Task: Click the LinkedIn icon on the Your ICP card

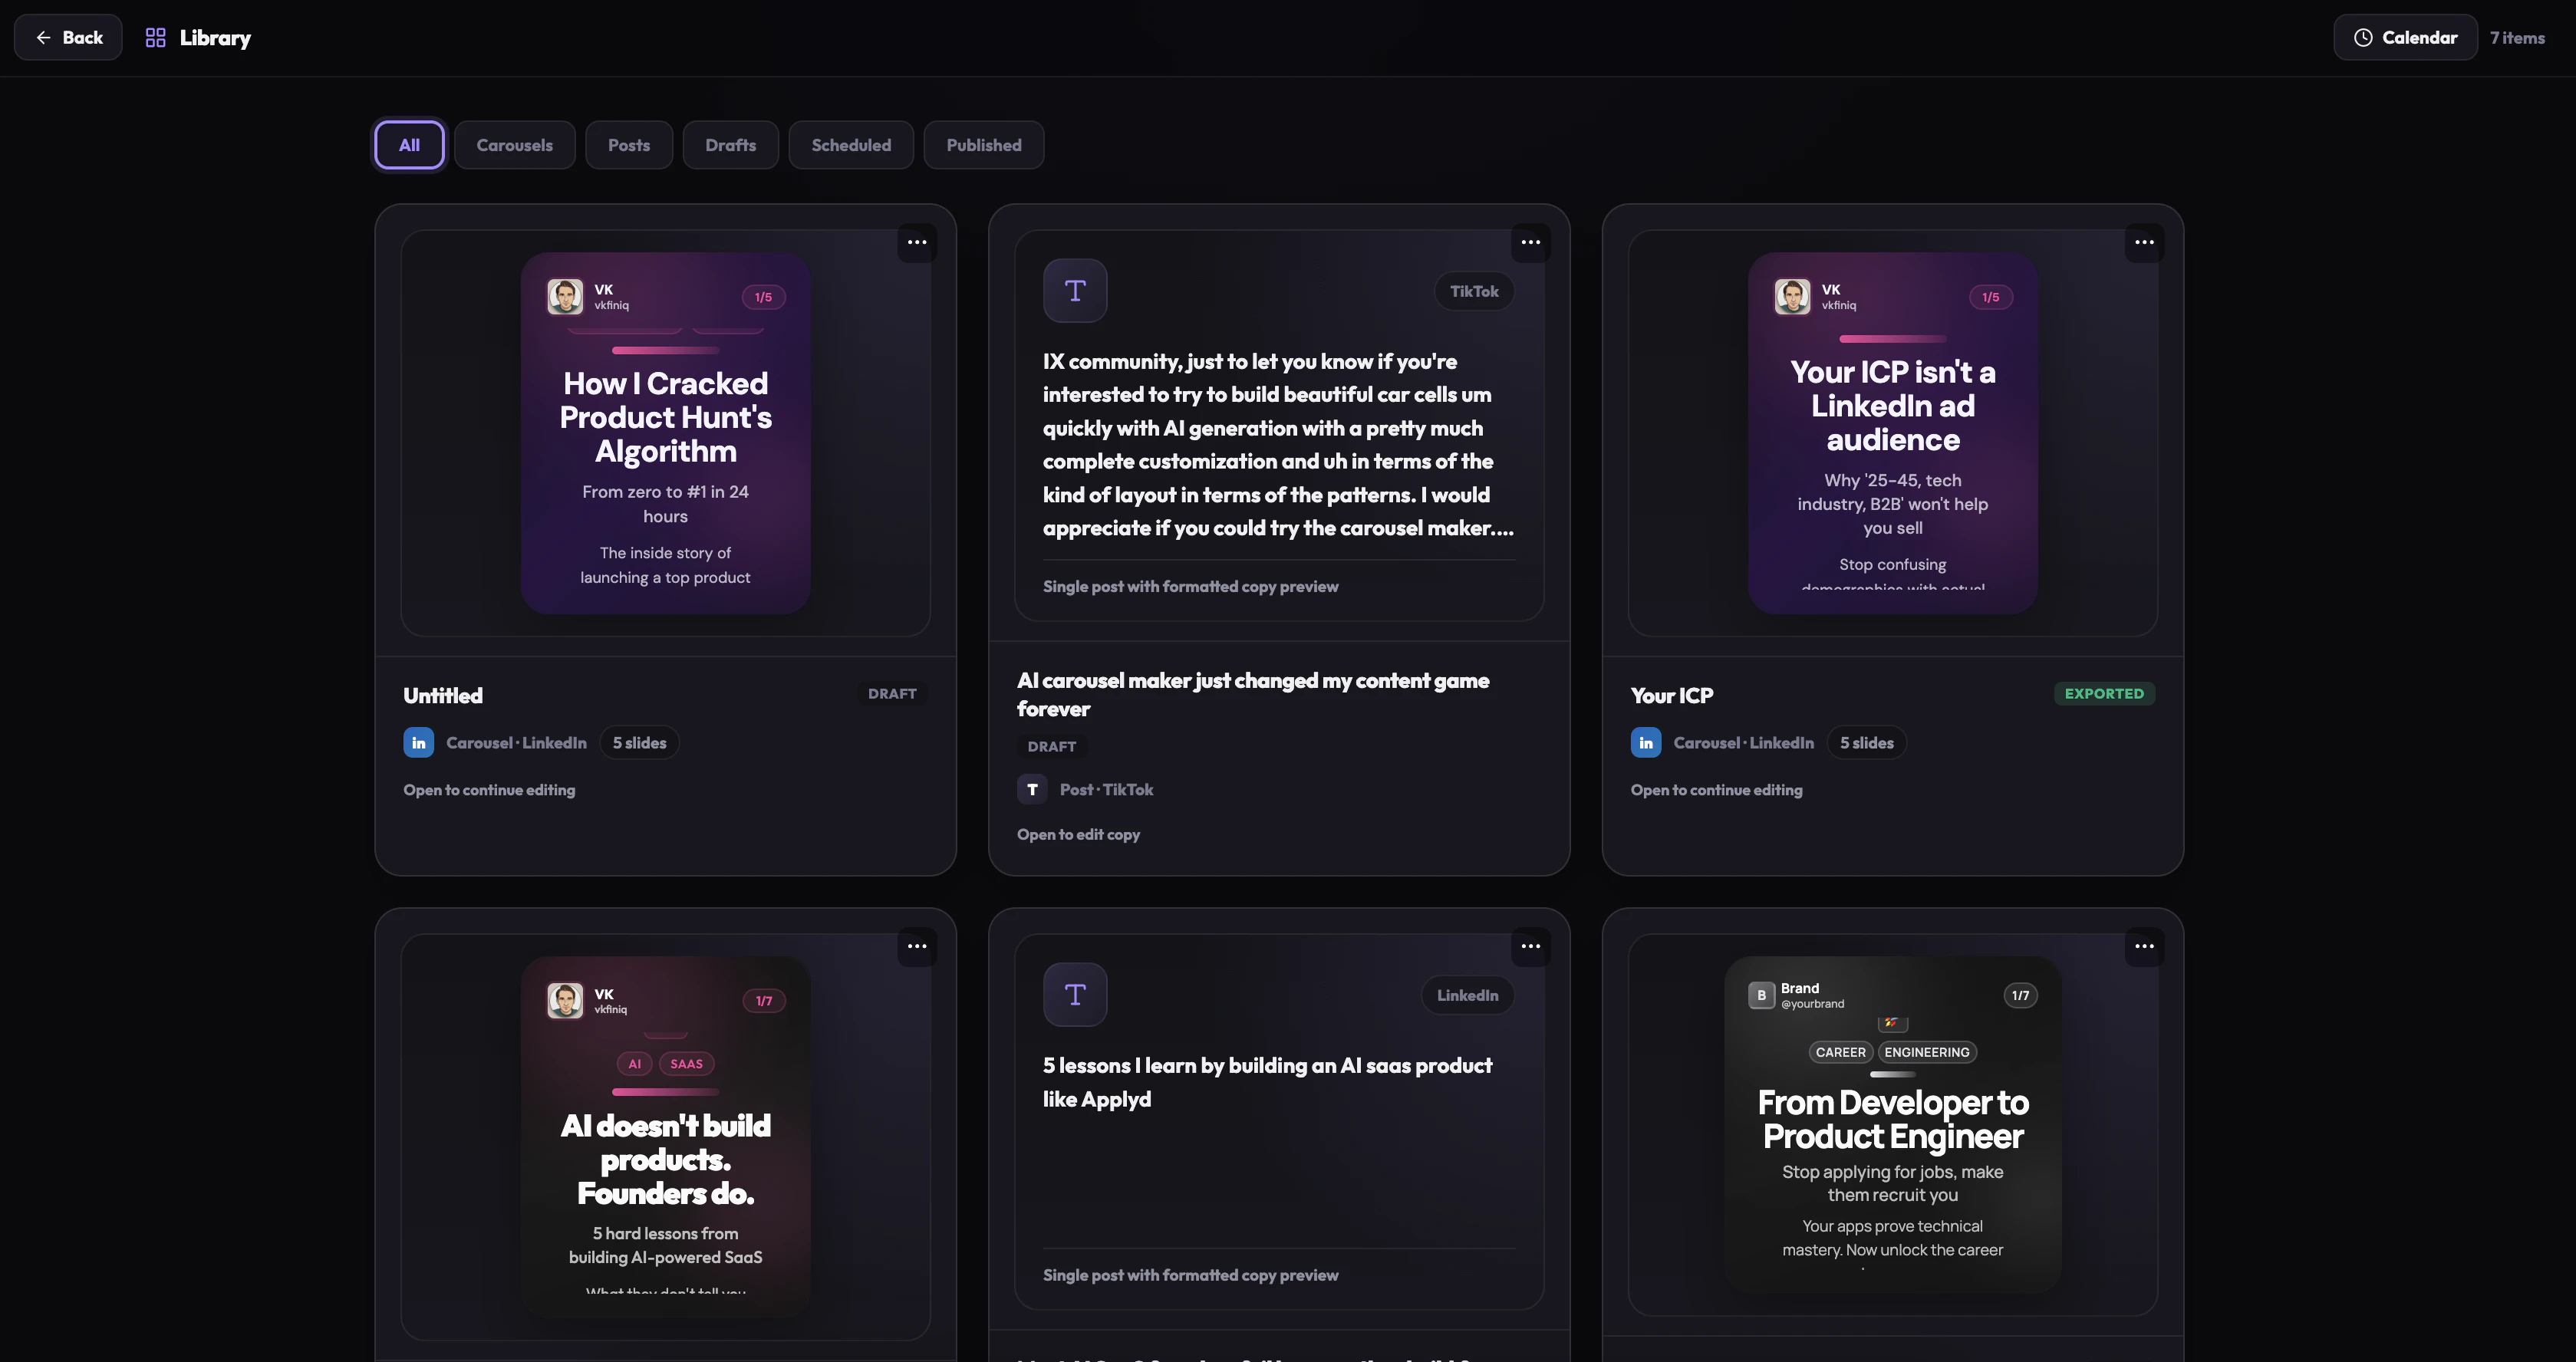Action: (1645, 743)
